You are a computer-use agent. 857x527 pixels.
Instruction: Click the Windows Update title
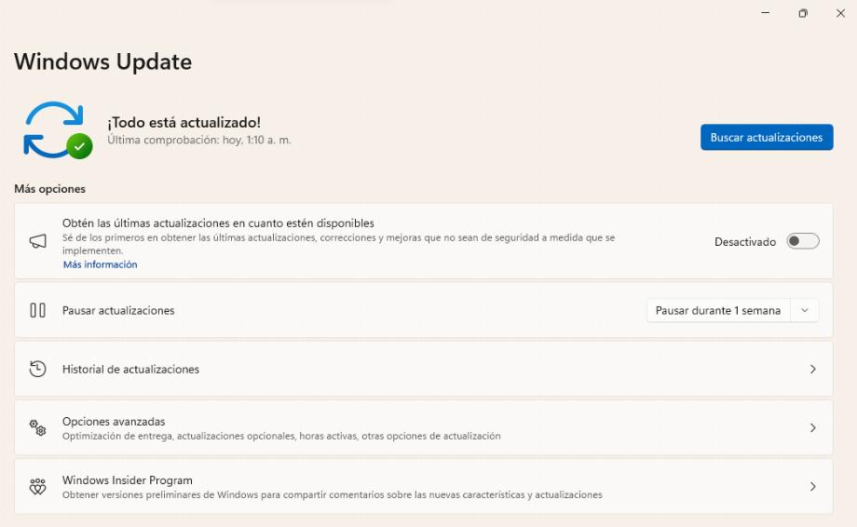[102, 61]
